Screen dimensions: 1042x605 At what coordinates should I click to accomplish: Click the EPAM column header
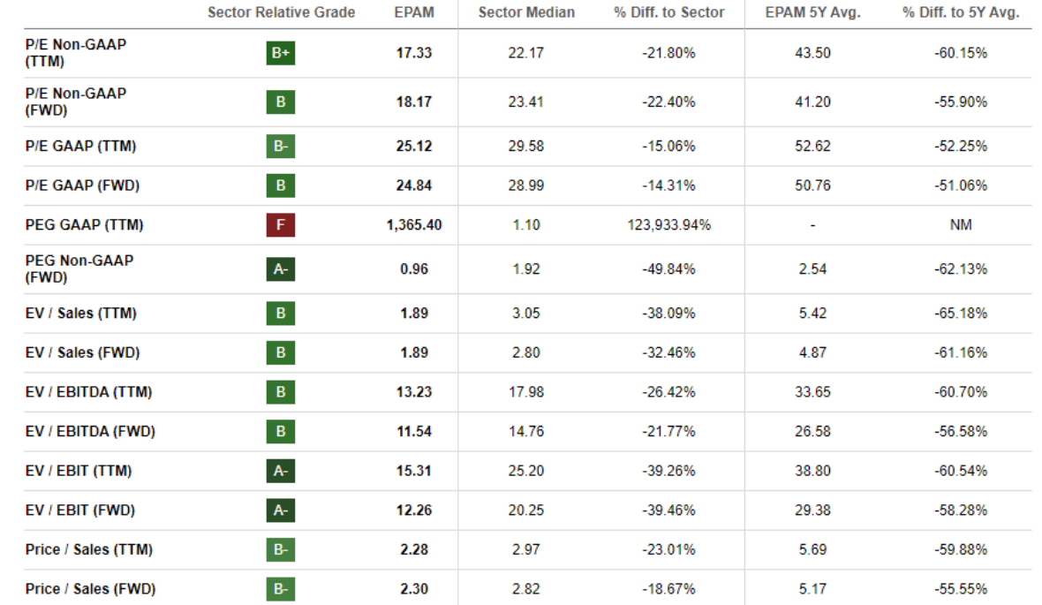(414, 12)
